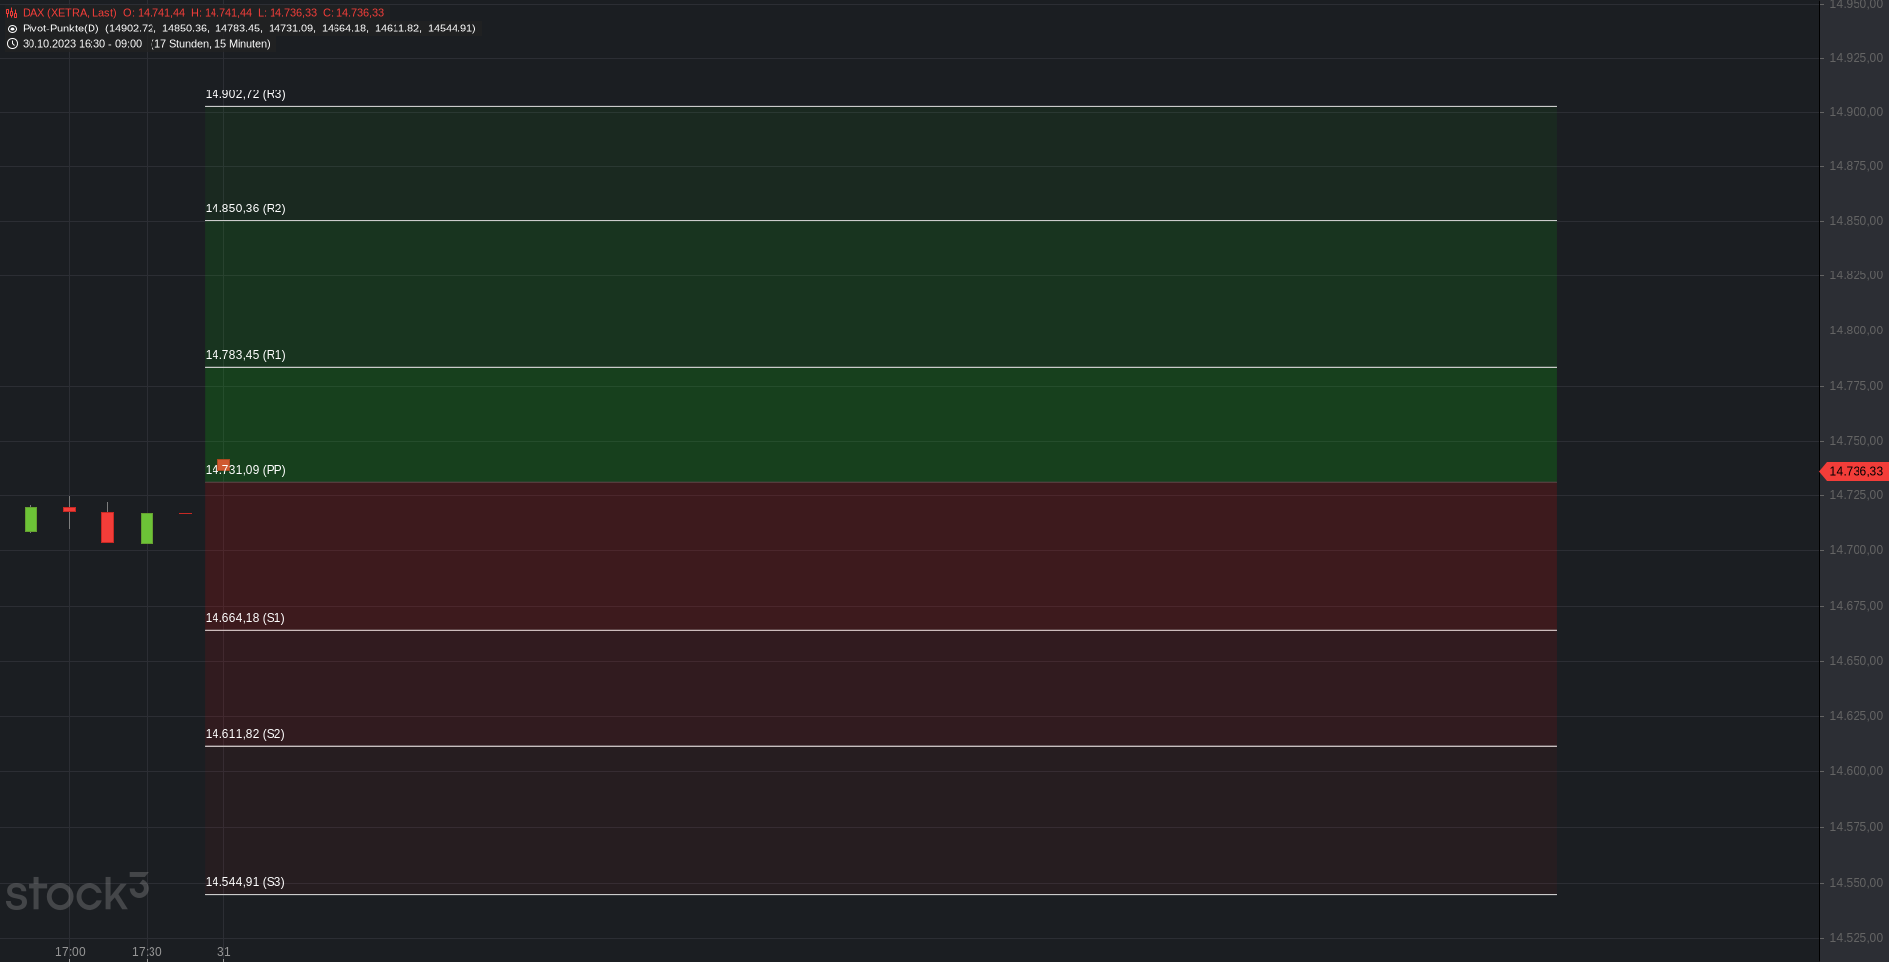Select the DAX (XETRA, Last) legend label

[x=70, y=13]
